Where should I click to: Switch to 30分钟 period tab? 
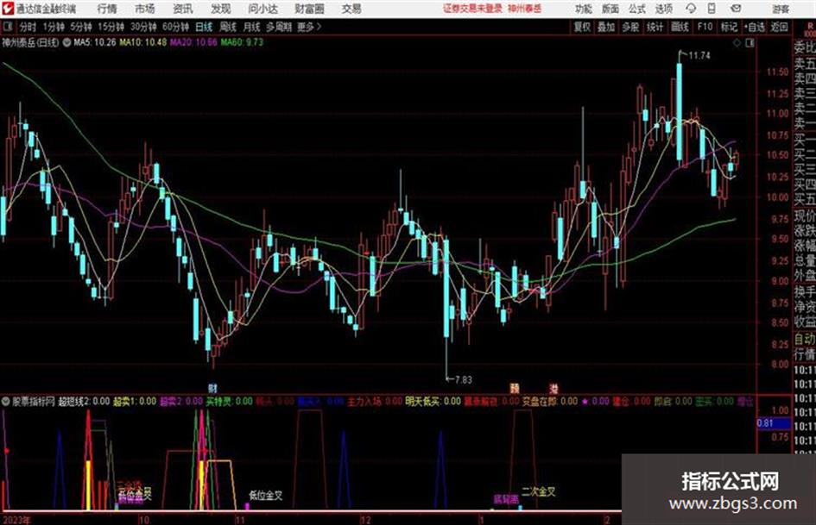click(x=143, y=27)
